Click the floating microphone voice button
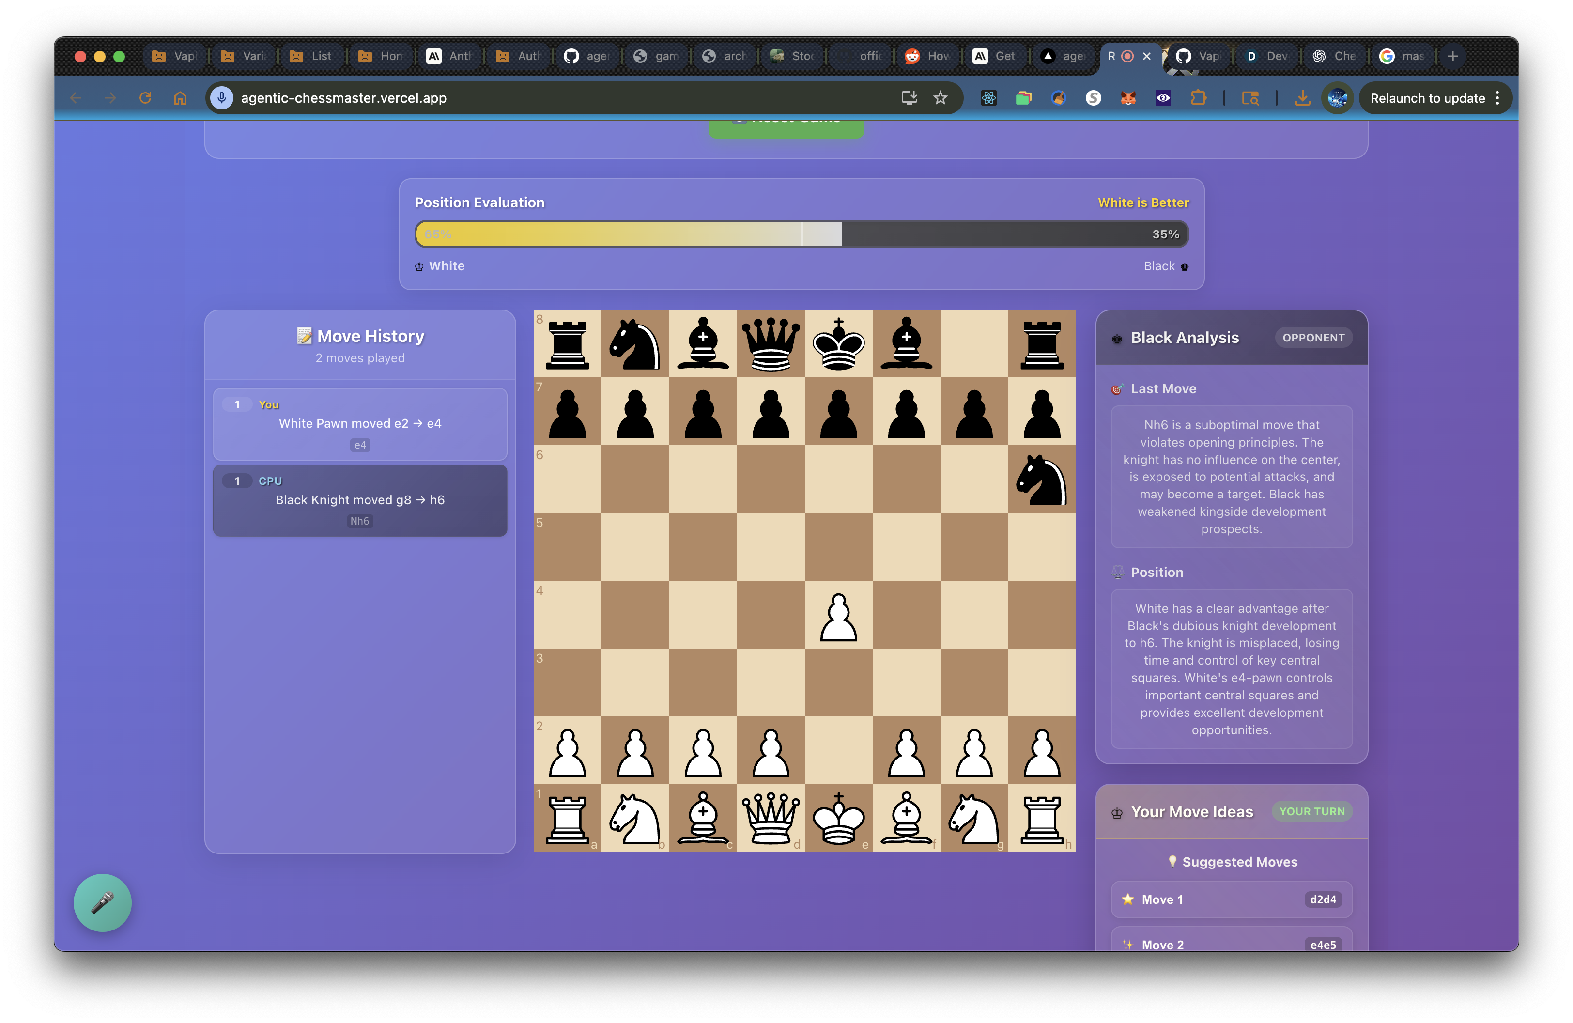Screen dimensions: 1573x1023 tap(103, 903)
